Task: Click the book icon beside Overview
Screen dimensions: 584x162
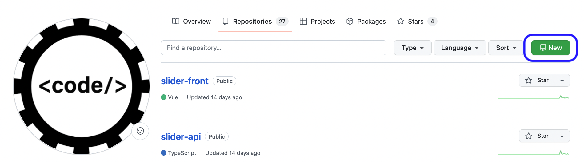Action: pyautogui.click(x=176, y=21)
